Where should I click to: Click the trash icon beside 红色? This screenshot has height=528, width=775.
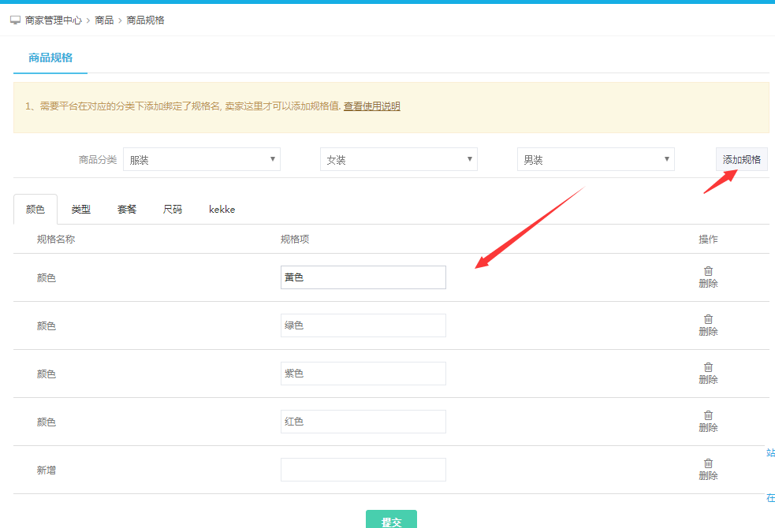click(708, 415)
